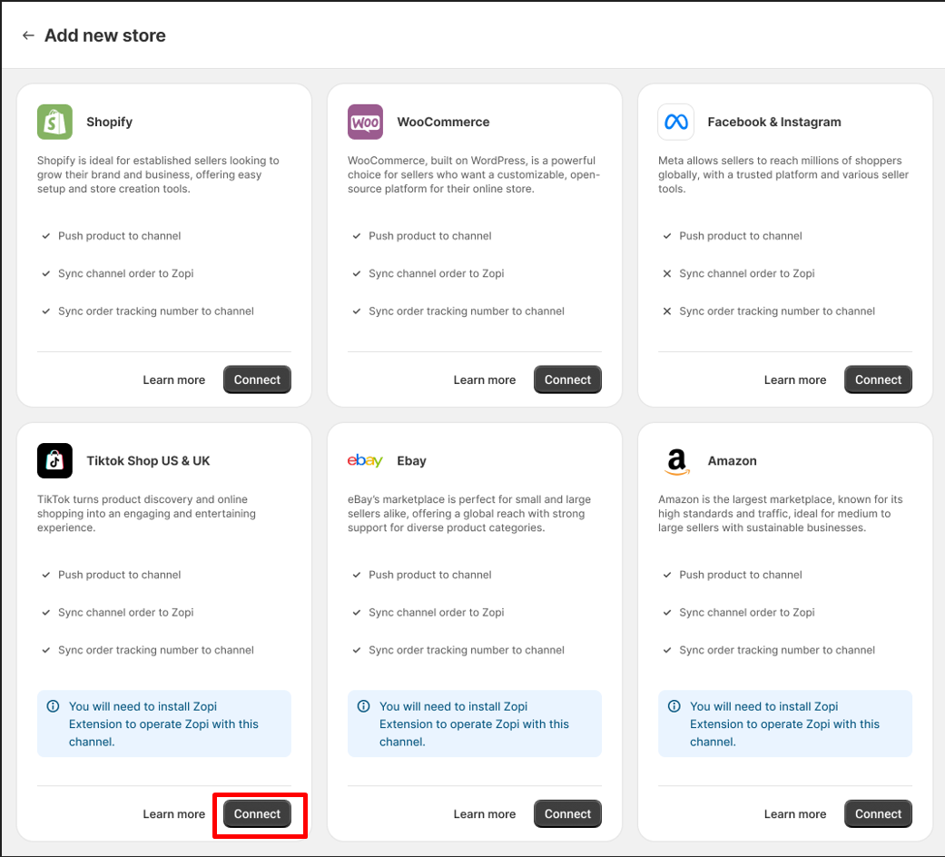This screenshot has height=857, width=945.
Task: Click the Zopi Extension notice on Amazon card
Action: 784,724
